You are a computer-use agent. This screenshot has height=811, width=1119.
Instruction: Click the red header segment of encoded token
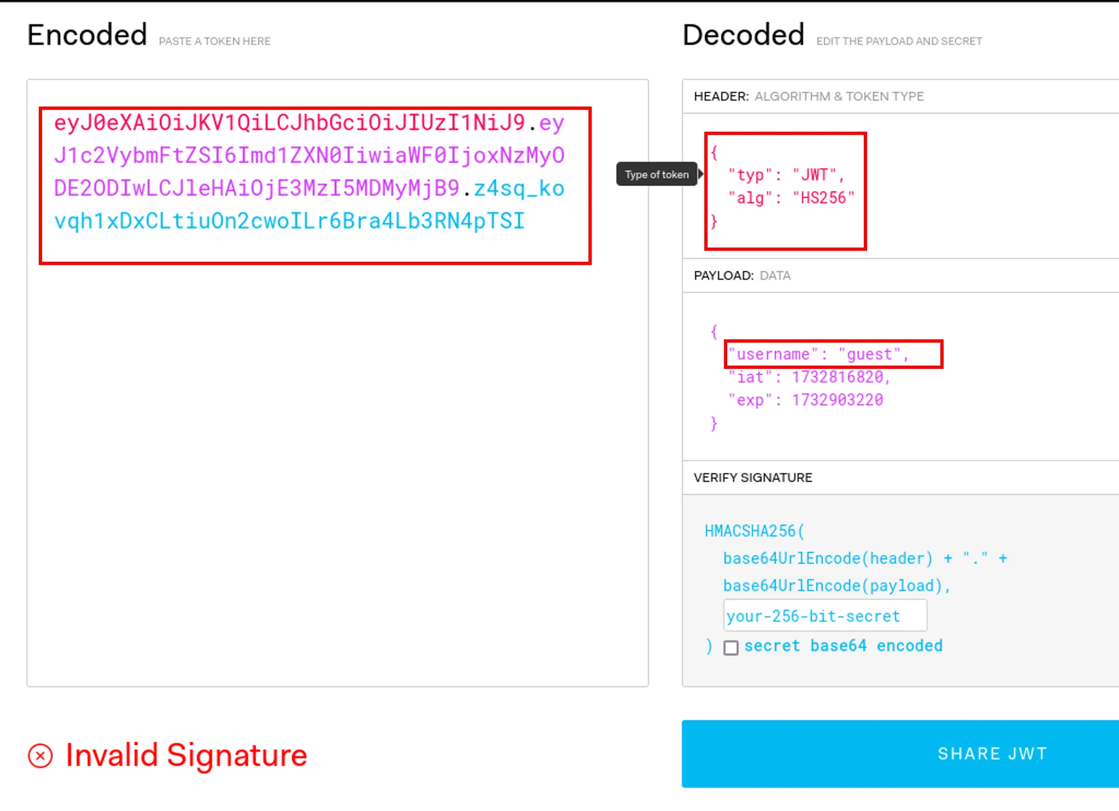tap(290, 123)
